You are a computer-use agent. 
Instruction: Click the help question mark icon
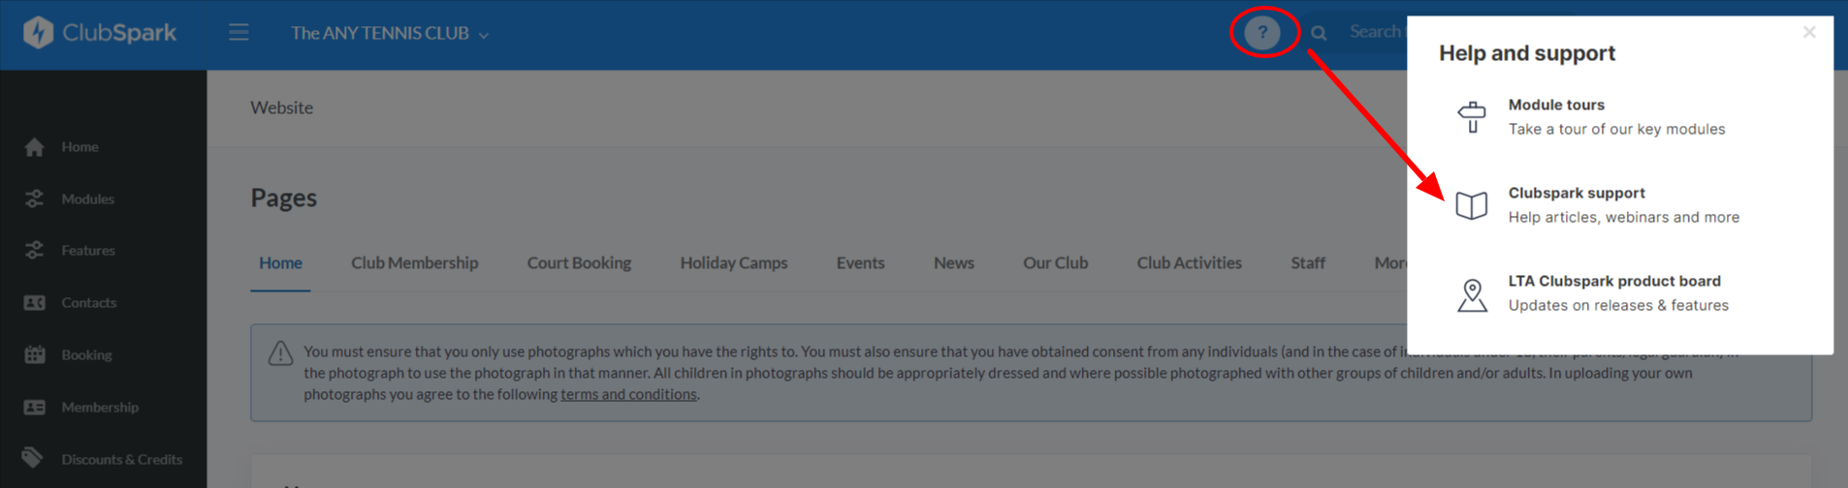[1261, 33]
